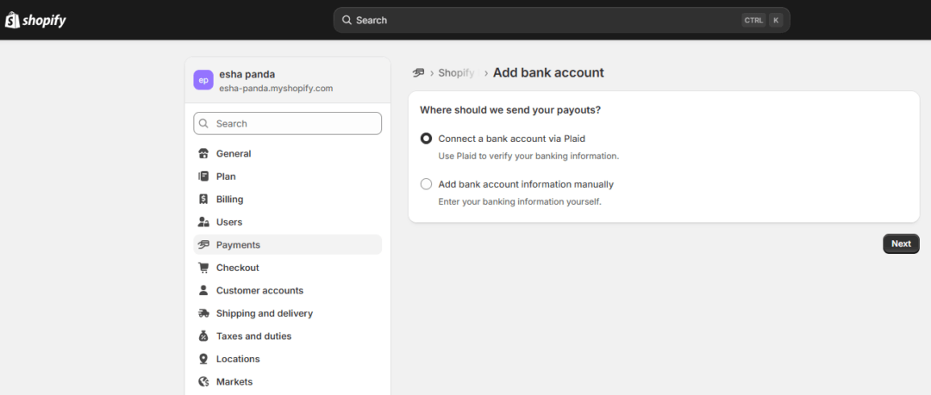Click the Next button
Viewport: 931px width, 395px height.
[x=901, y=244]
